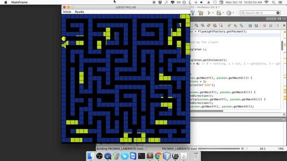Click the date and time in menu bar
The width and height of the screenshot is (287, 161).
coord(244,2)
